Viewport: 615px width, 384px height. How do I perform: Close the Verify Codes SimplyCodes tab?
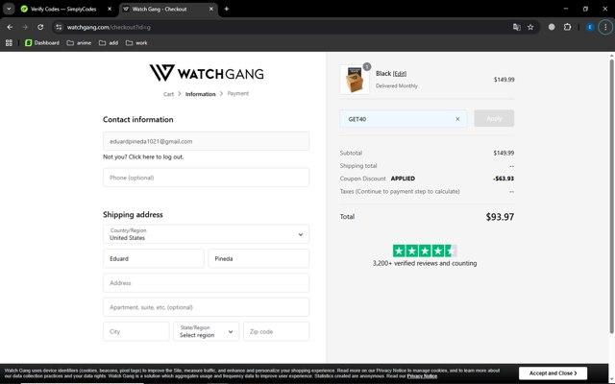point(110,9)
